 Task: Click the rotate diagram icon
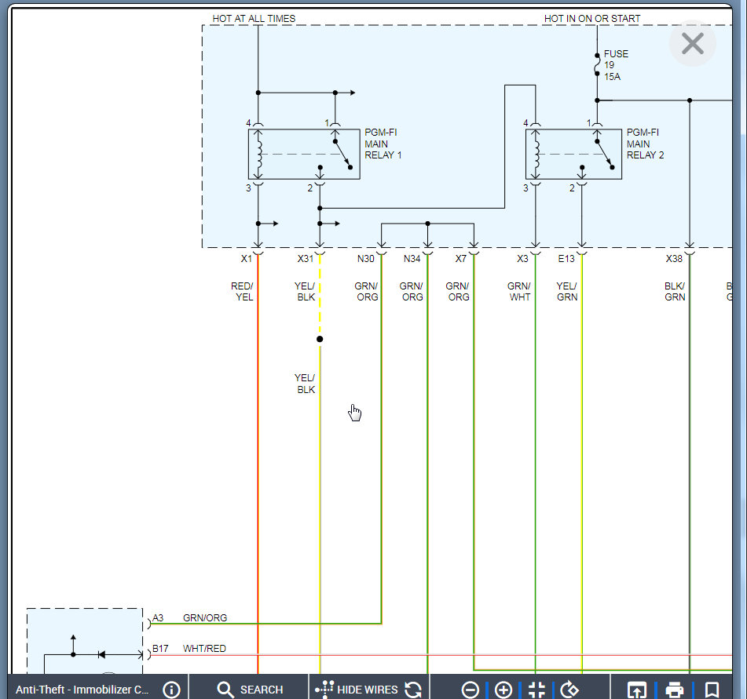(569, 689)
